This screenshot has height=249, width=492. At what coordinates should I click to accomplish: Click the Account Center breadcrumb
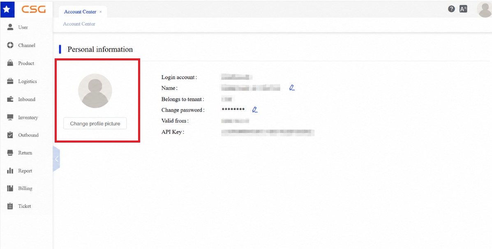coord(79,24)
